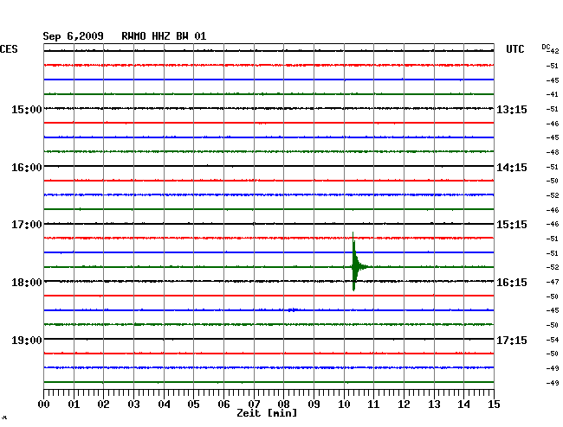Click the DC value -47 beside 16:15
Image resolution: width=563 pixels, height=427 pixels.
click(553, 282)
